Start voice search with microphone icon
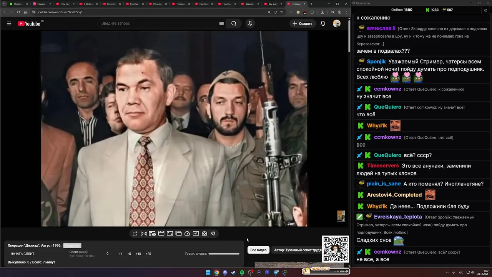The width and height of the screenshot is (492, 277). pyautogui.click(x=250, y=23)
